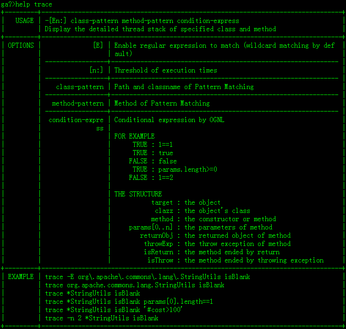Click the 'THE STRUCTURE' heading

coord(138,194)
